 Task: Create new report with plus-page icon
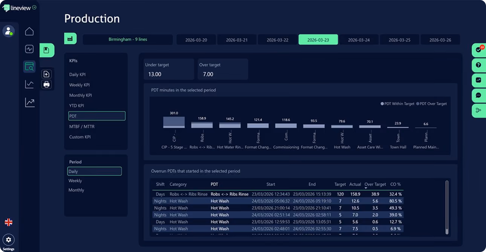point(47,74)
